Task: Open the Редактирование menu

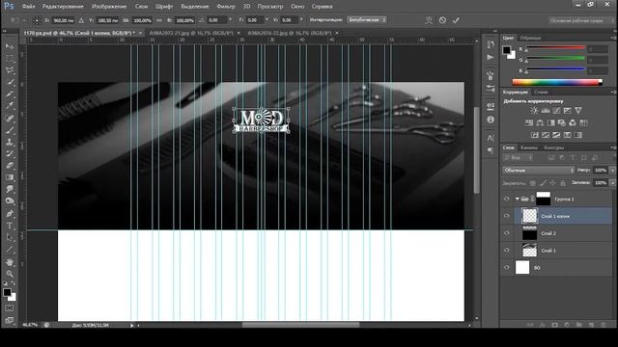Action: pos(63,7)
